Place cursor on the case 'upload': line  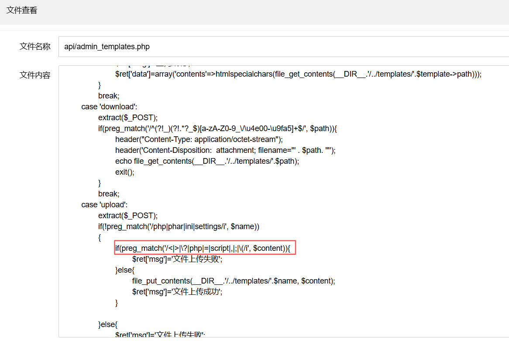pos(104,205)
